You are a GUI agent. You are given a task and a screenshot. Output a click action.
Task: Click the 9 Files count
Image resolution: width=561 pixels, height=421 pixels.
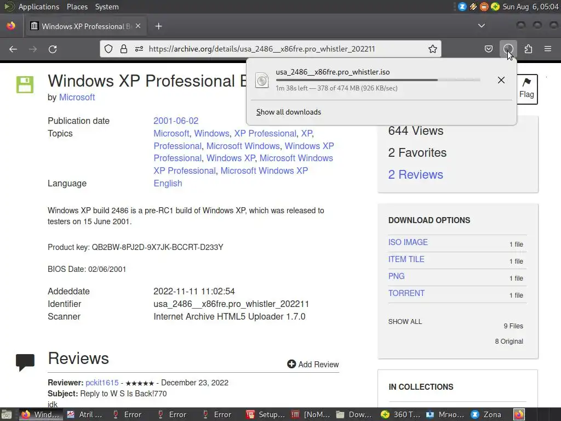513,326
